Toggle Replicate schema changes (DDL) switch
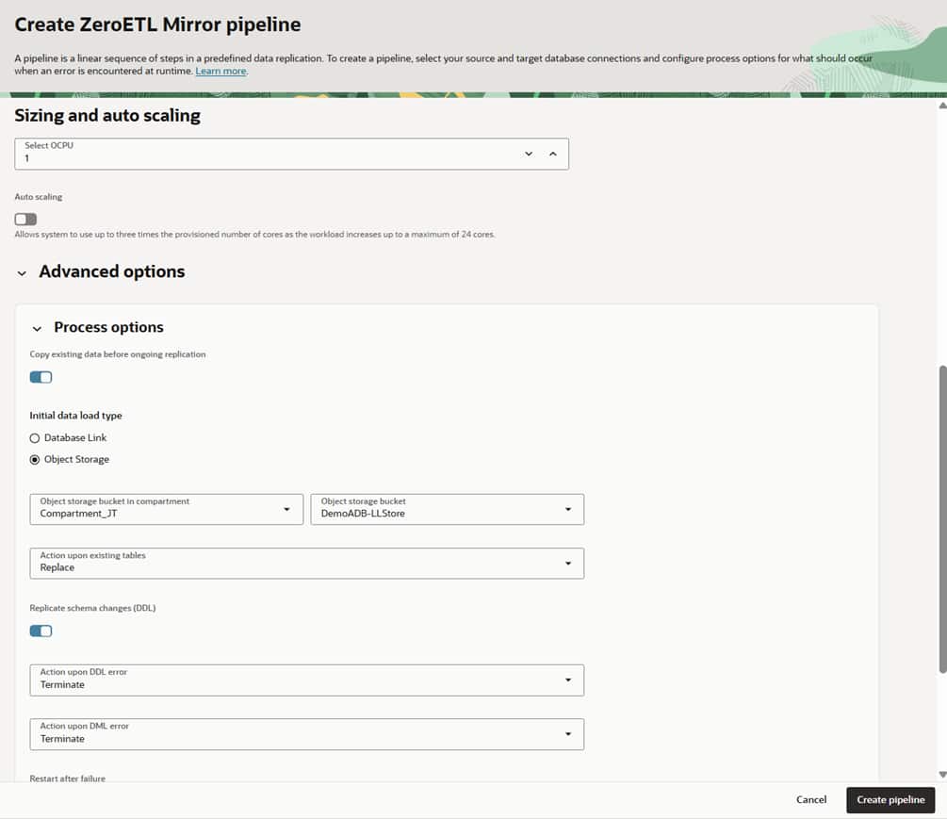 [41, 631]
